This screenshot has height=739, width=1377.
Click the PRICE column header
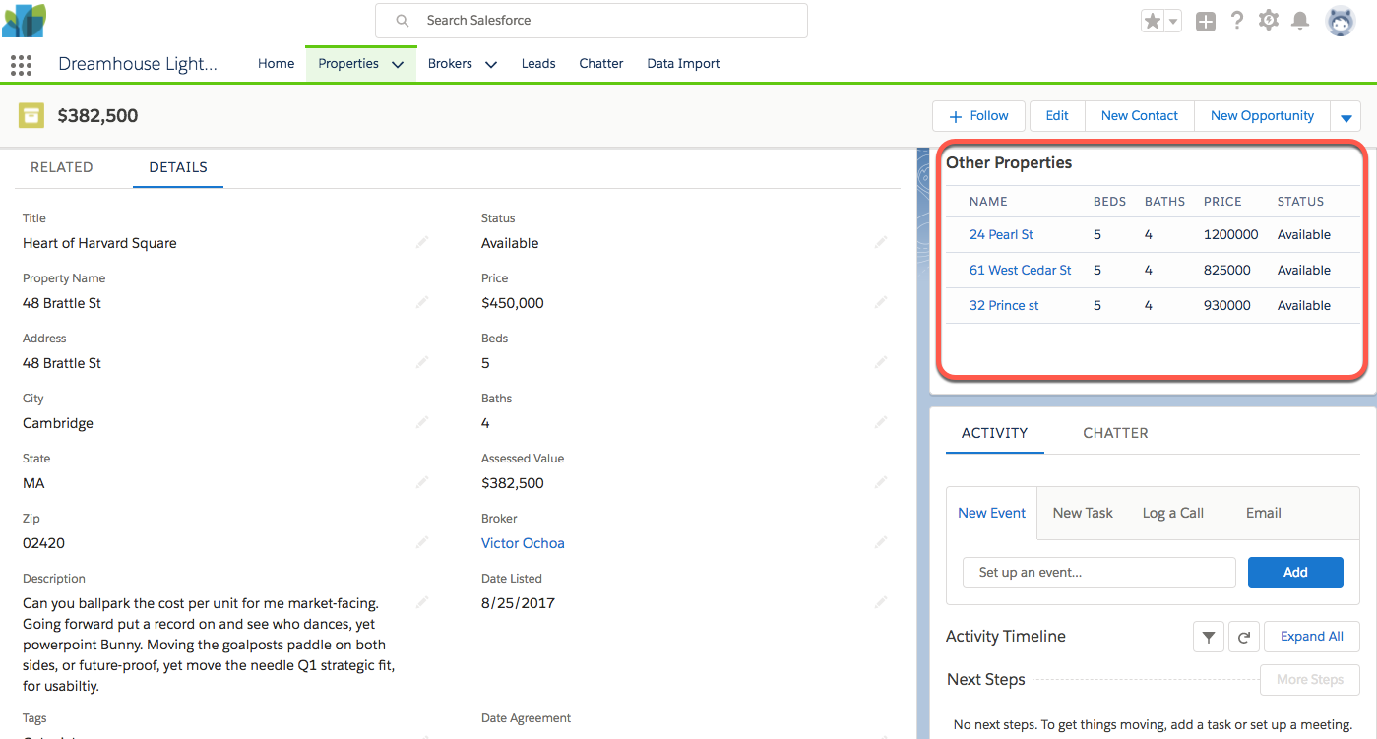1222,201
